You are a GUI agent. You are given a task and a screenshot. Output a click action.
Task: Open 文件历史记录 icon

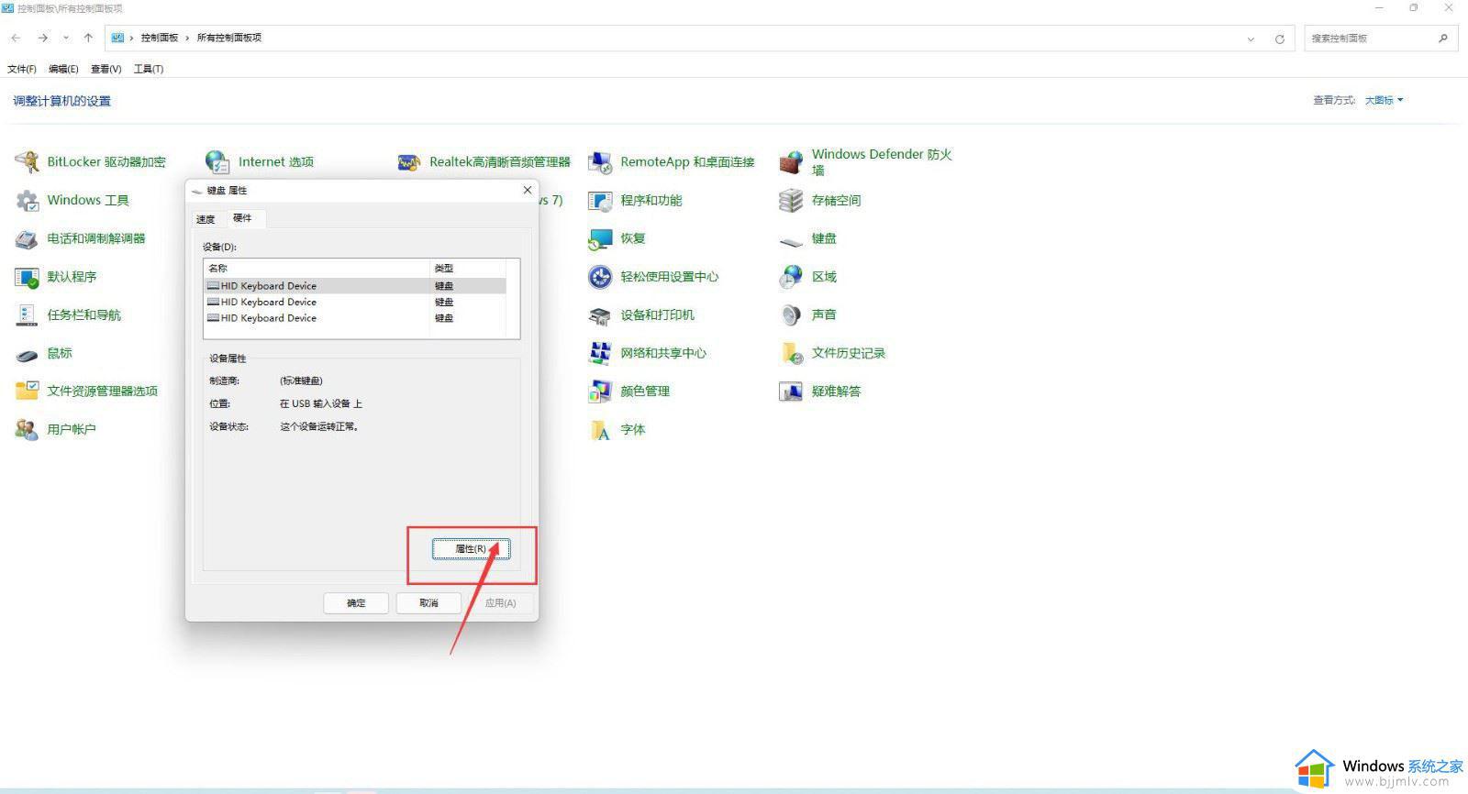pos(791,353)
